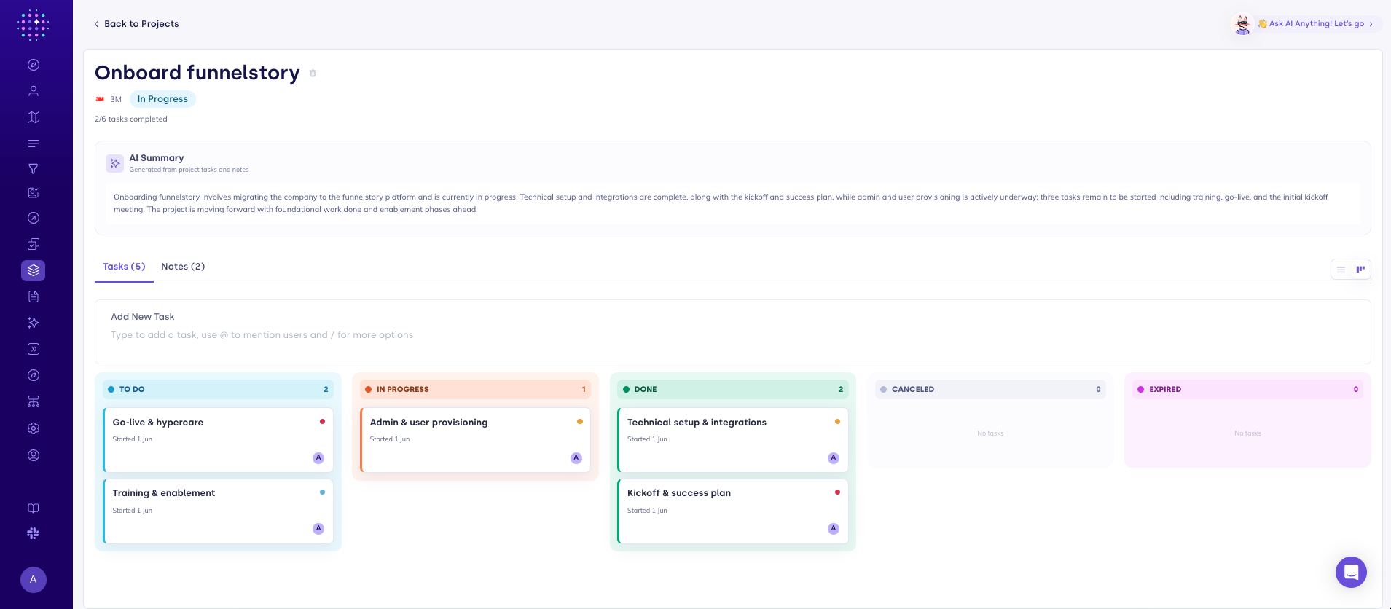The height and width of the screenshot is (609, 1391).
Task: Open the Kickoff & success plan task
Action: pos(733,511)
